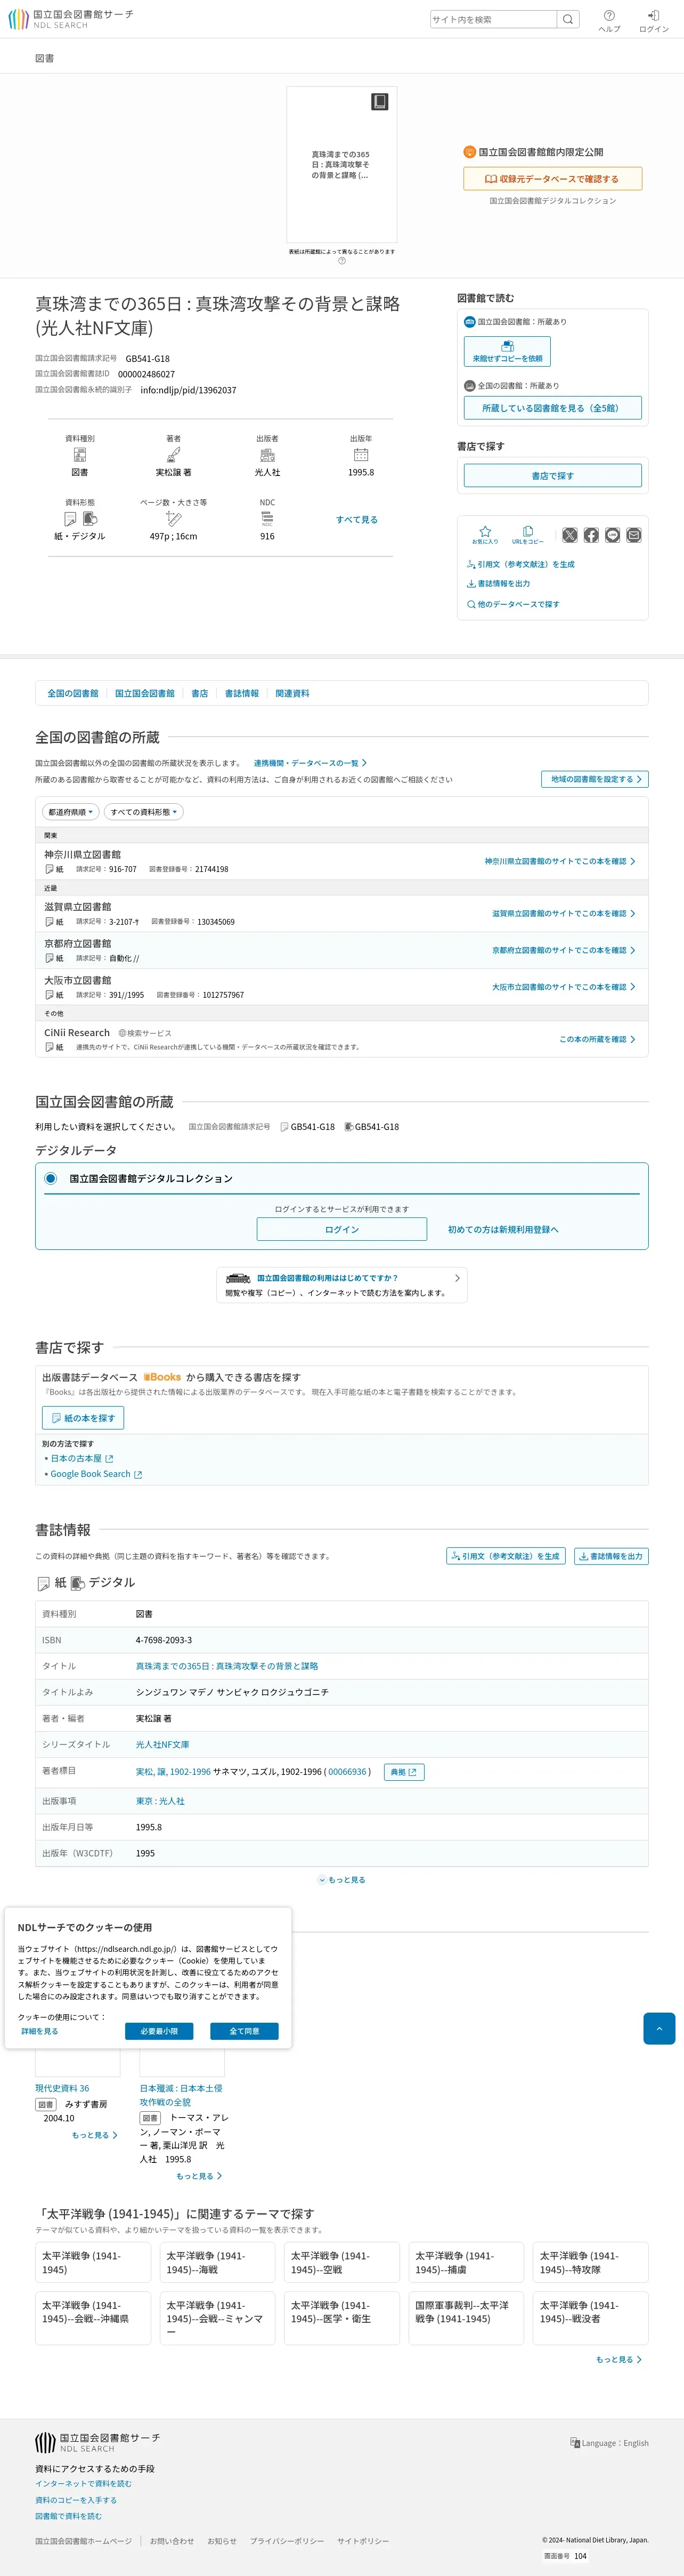This screenshot has width=684, height=2576.
Task: Click 書誌情報を出力 button in 書誌情報 section
Action: click(611, 1556)
